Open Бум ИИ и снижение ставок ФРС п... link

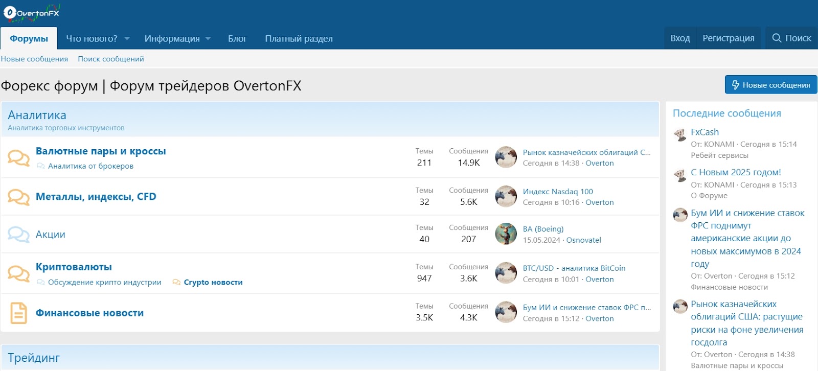coord(587,308)
